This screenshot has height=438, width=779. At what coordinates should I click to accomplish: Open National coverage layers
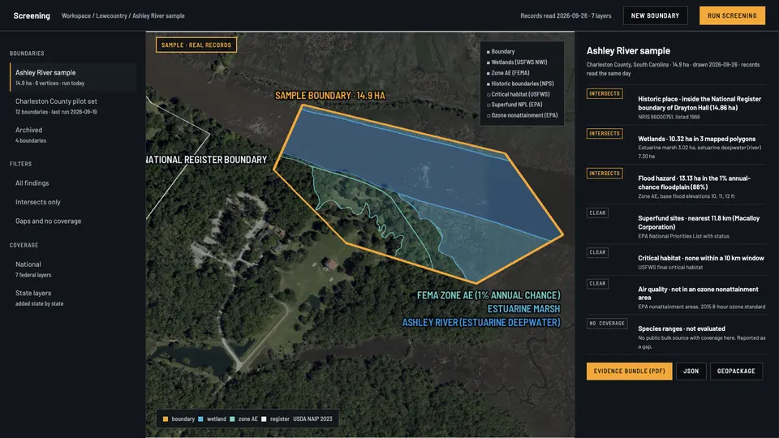pos(72,268)
